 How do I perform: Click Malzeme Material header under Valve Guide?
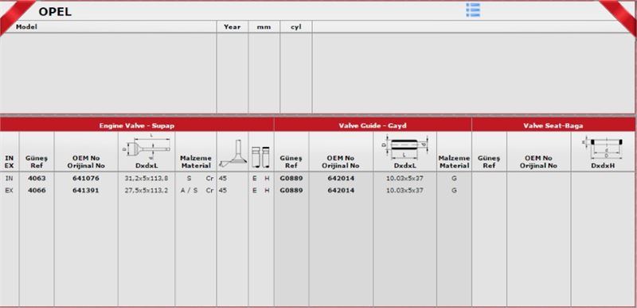[454, 162]
